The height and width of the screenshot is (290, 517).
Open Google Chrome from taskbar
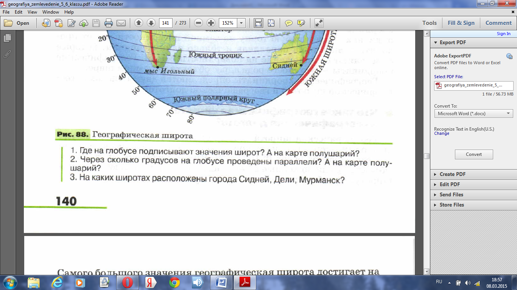(x=174, y=282)
